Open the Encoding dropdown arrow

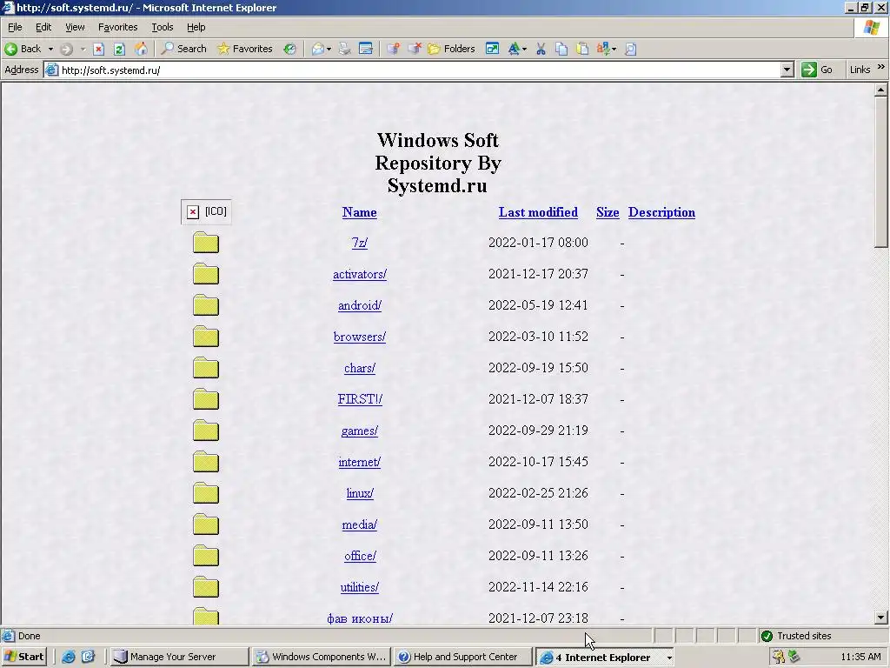[x=614, y=49]
